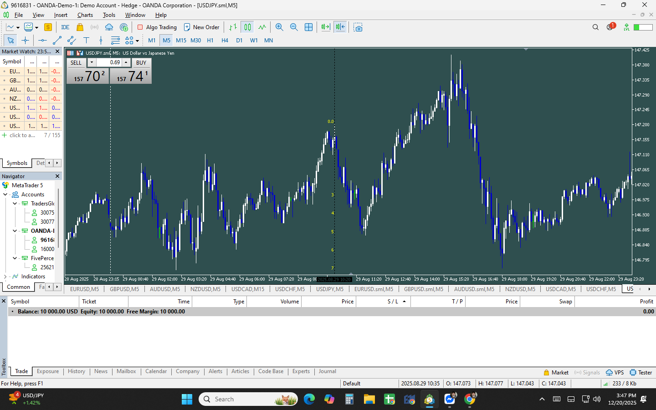Activate the standard arrow cursor mode

pos(10,41)
